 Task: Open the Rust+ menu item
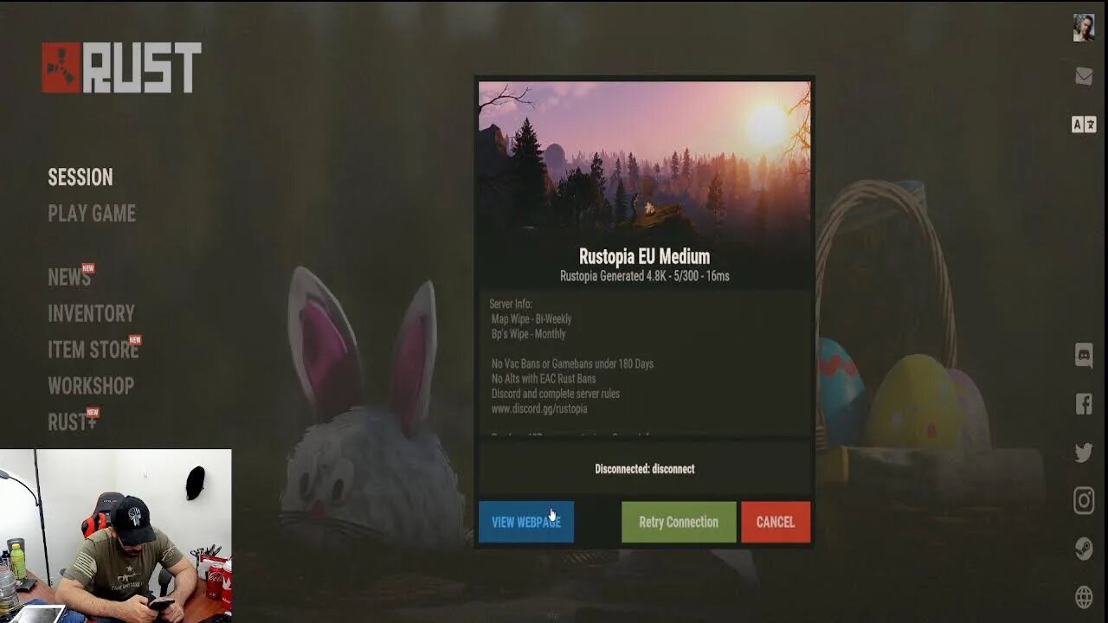pos(72,421)
